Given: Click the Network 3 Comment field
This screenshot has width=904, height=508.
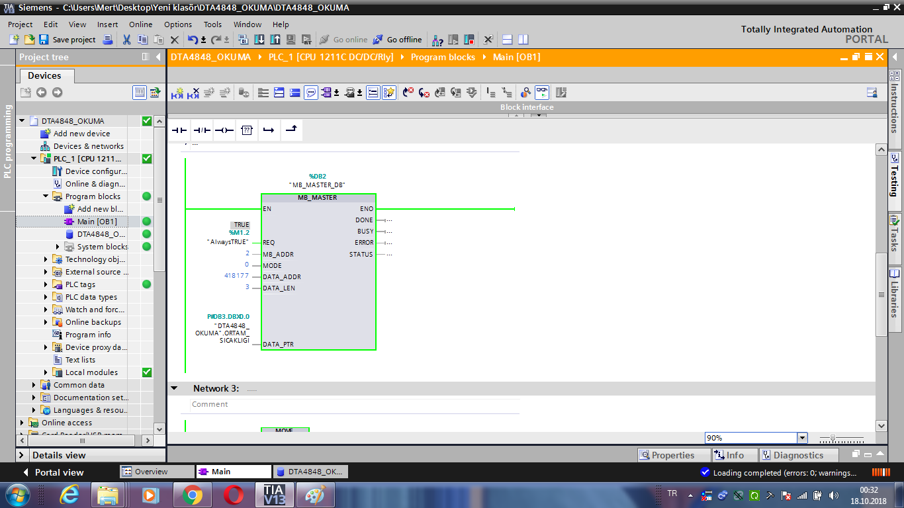Looking at the screenshot, I should tap(355, 404).
